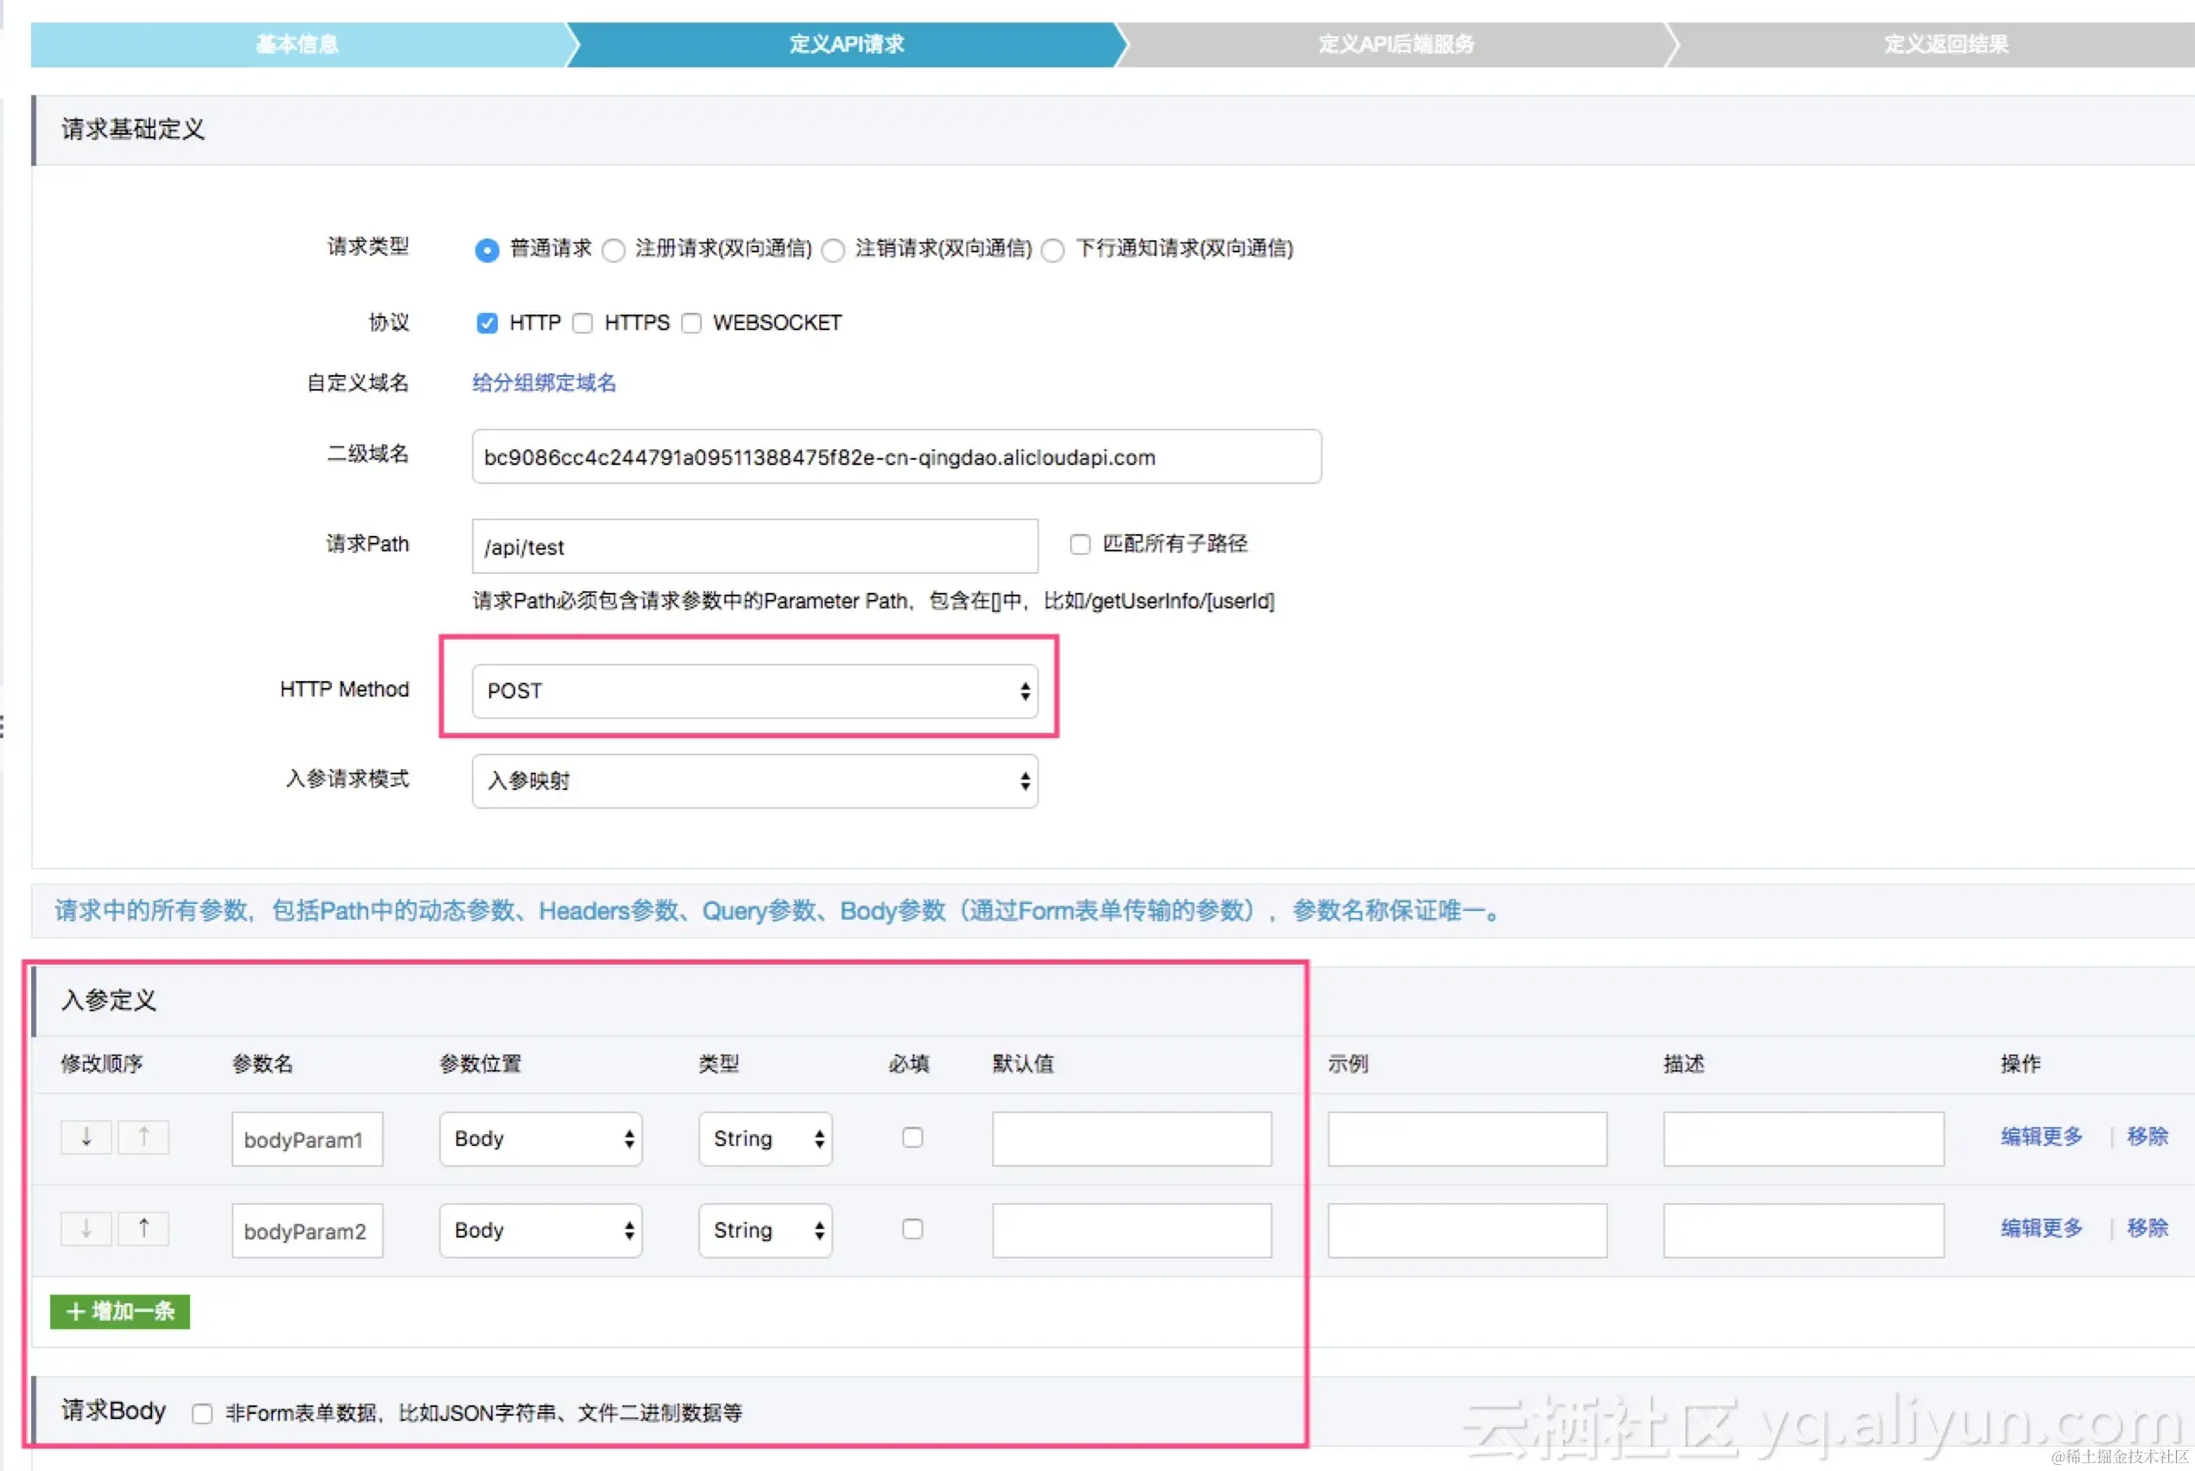The width and height of the screenshot is (2195, 1471).
Task: Enable the HTTPS protocol checkbox
Action: pos(582,323)
